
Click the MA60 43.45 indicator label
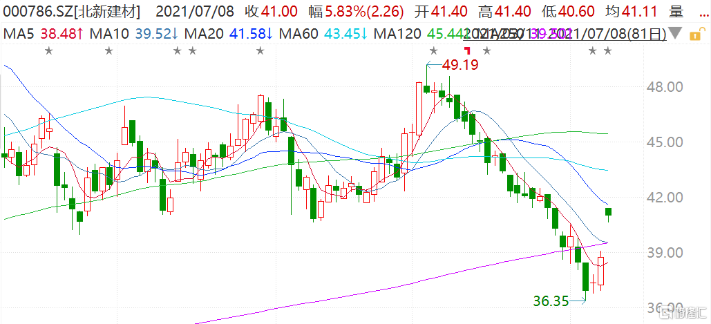pyautogui.click(x=324, y=33)
